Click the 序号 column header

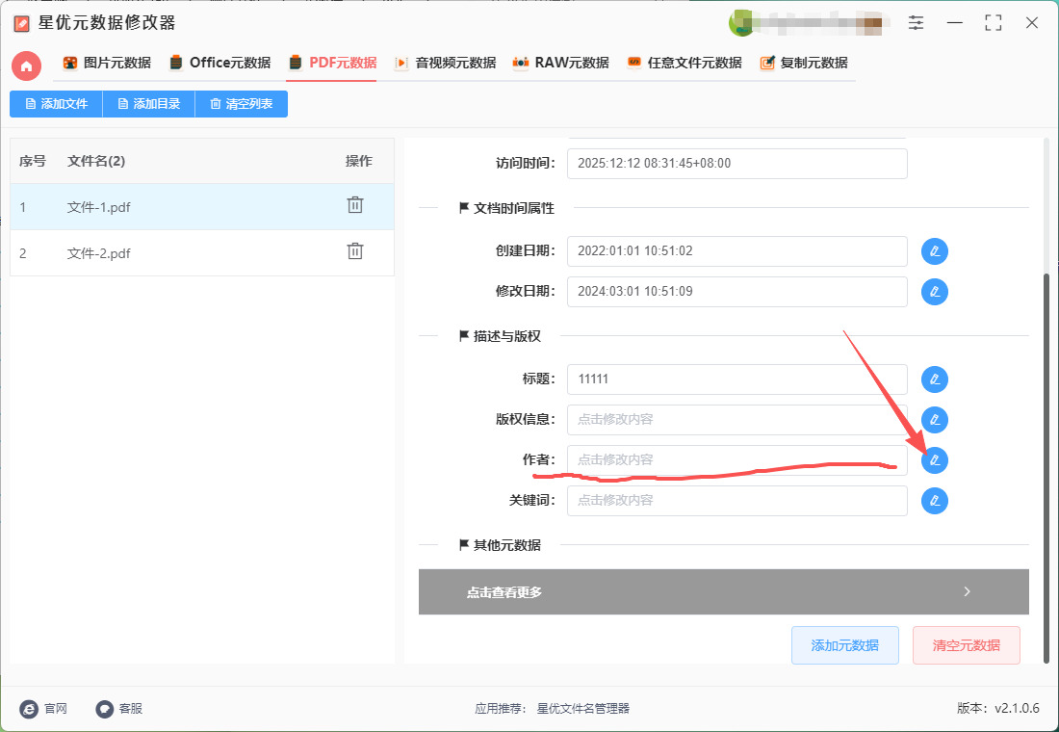[33, 161]
